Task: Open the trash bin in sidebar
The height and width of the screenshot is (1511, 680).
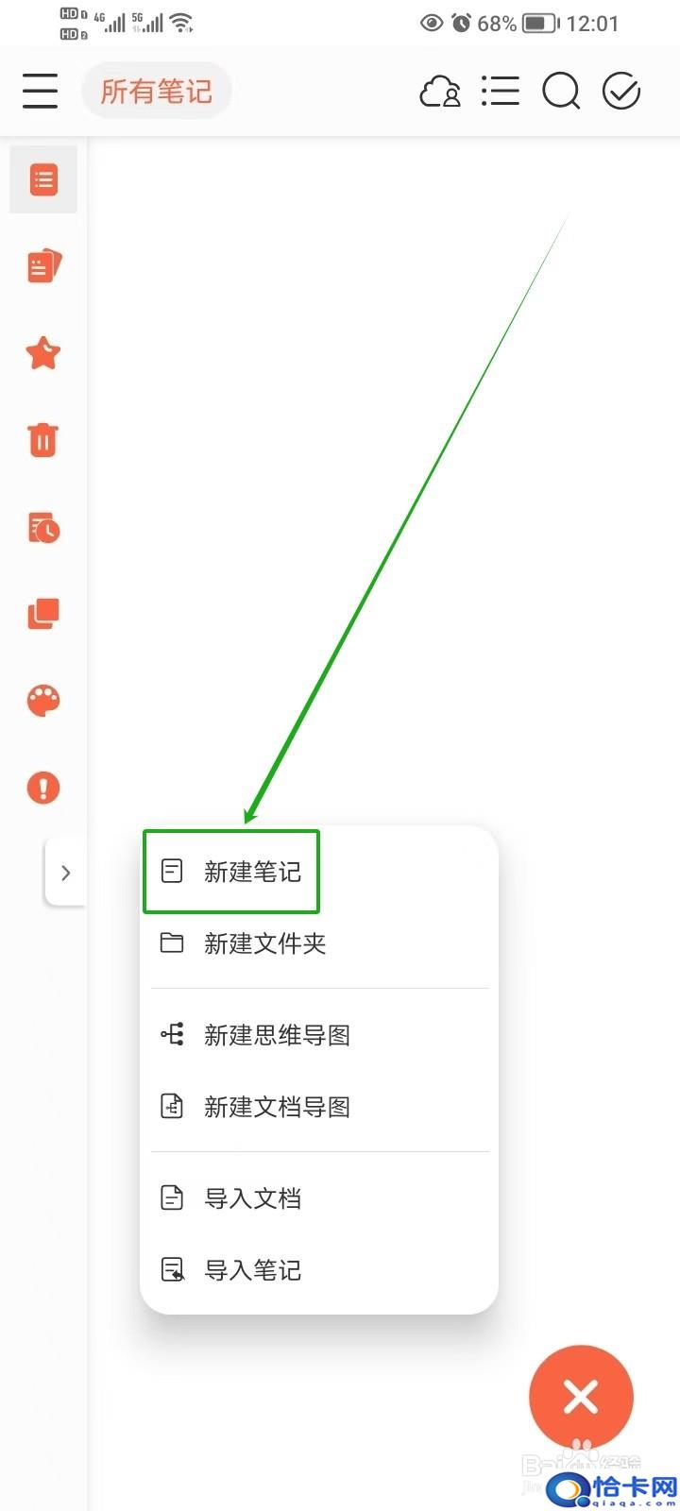Action: pos(43,440)
